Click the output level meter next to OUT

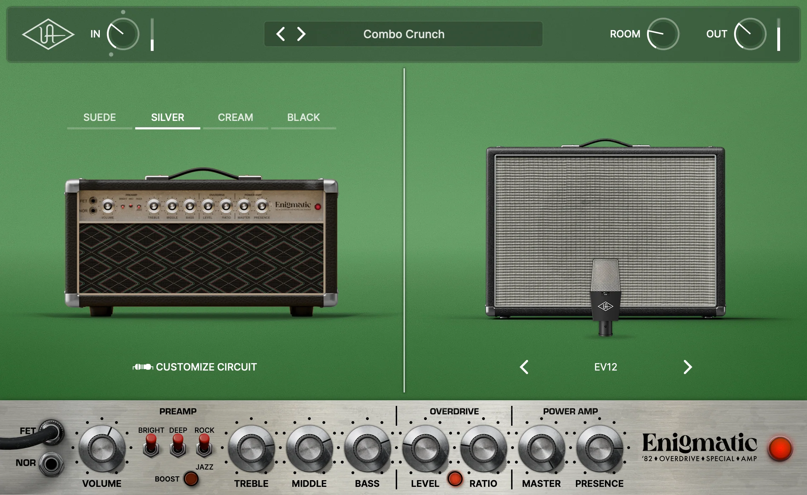(x=779, y=34)
